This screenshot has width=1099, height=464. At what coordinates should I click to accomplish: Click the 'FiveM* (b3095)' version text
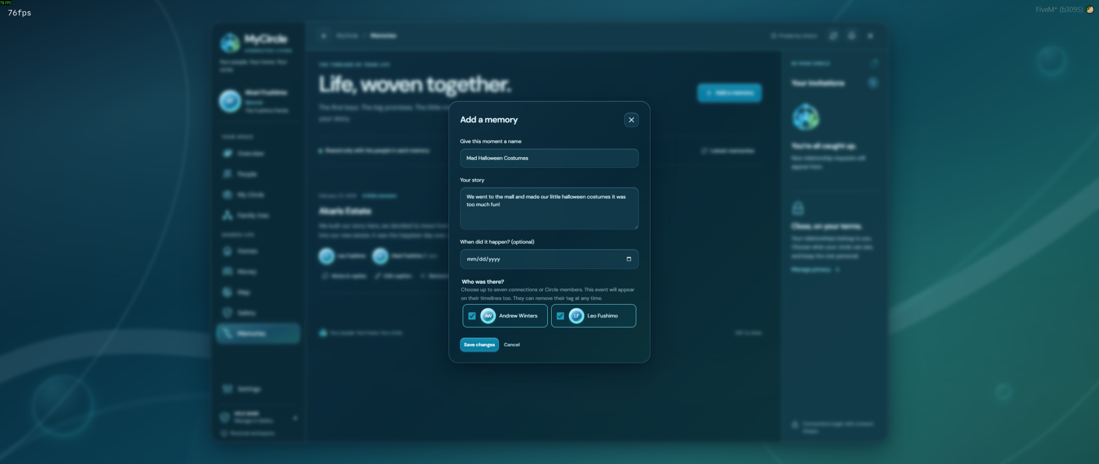pos(1059,10)
